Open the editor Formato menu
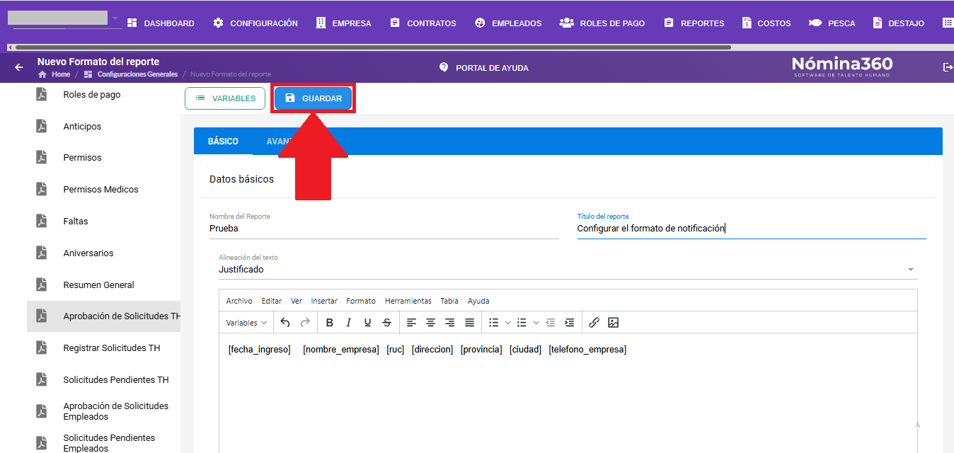 [361, 301]
